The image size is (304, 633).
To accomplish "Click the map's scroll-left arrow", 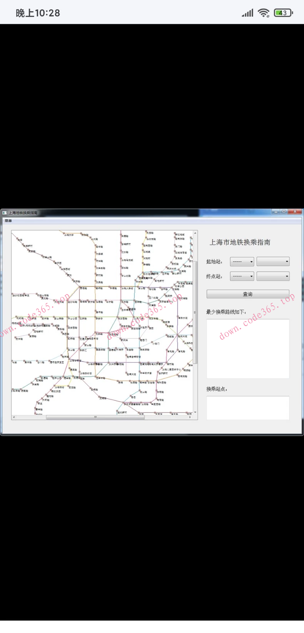I will (14, 417).
